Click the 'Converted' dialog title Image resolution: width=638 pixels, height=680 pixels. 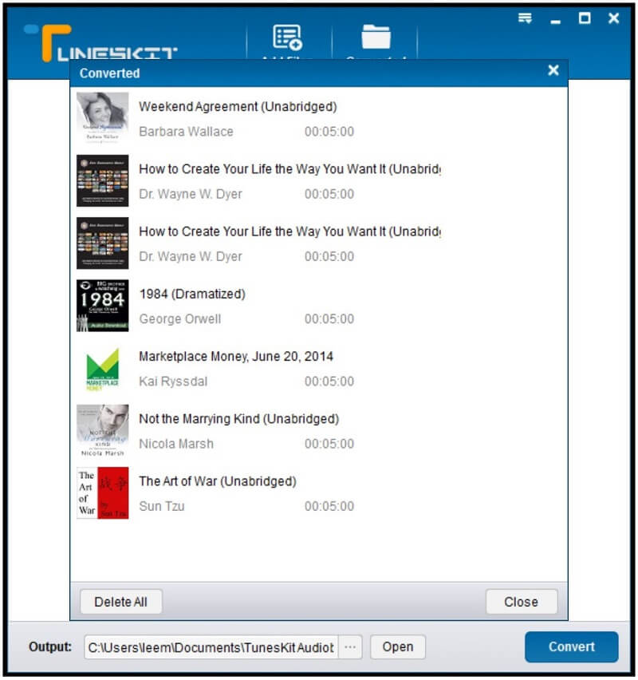110,73
